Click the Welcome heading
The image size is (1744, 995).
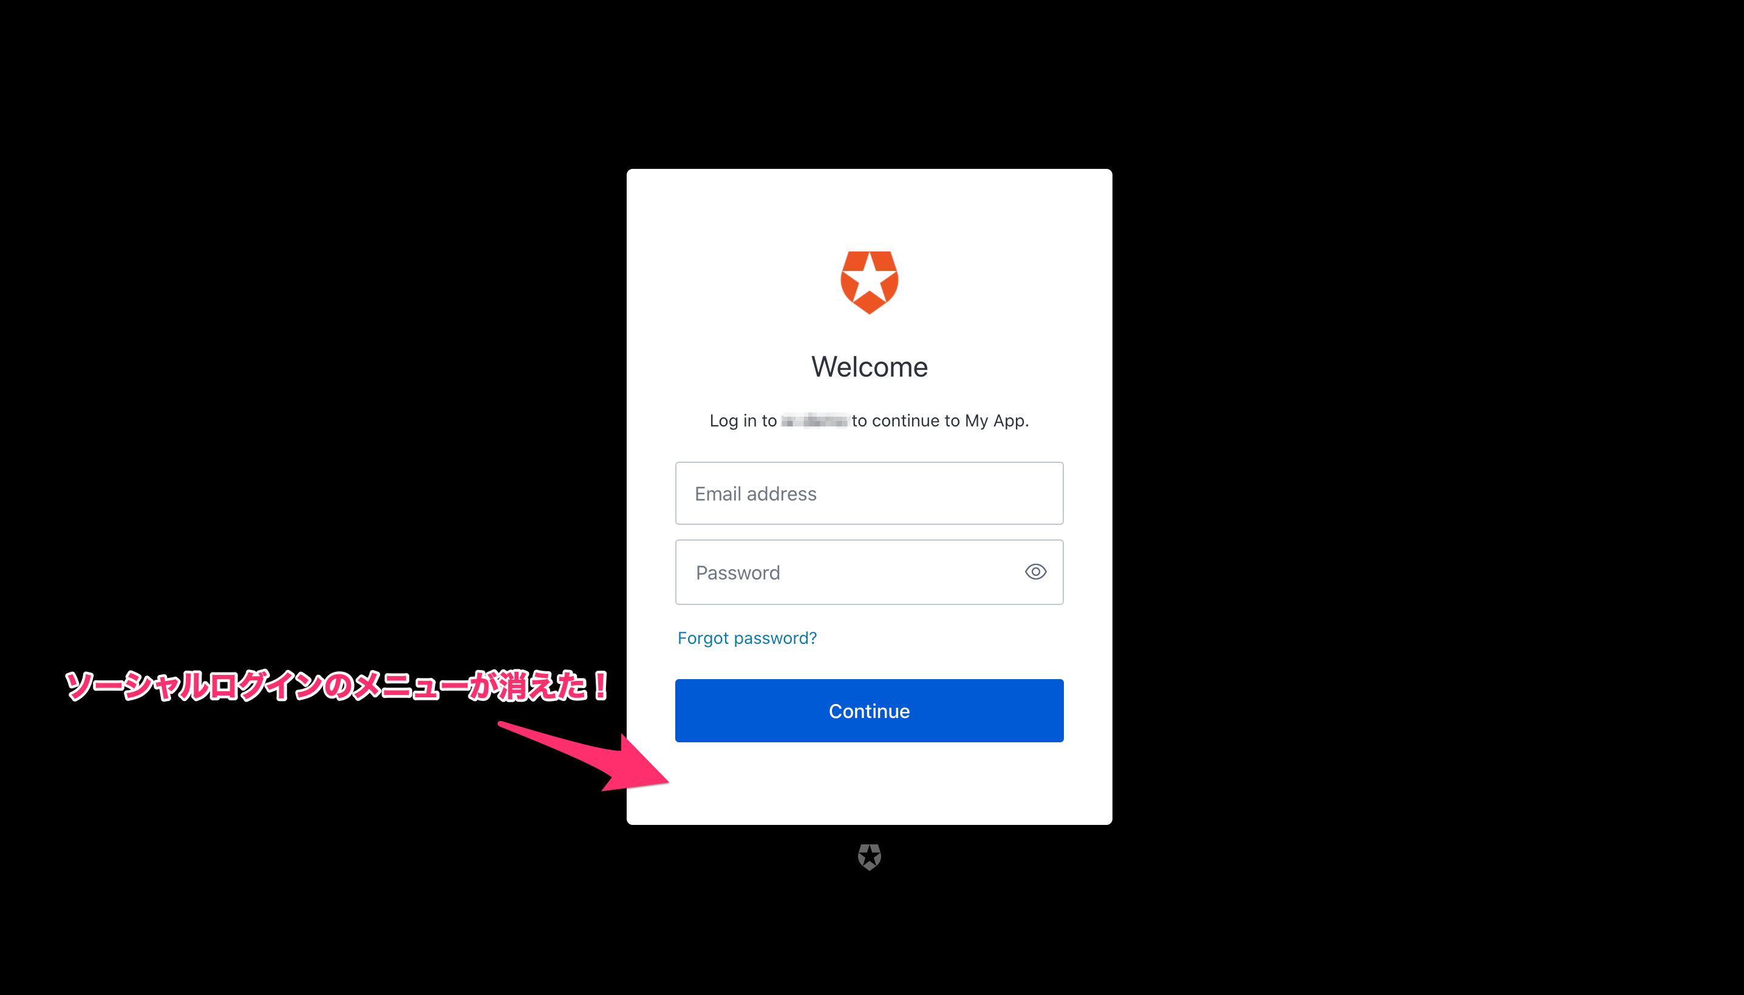(869, 367)
